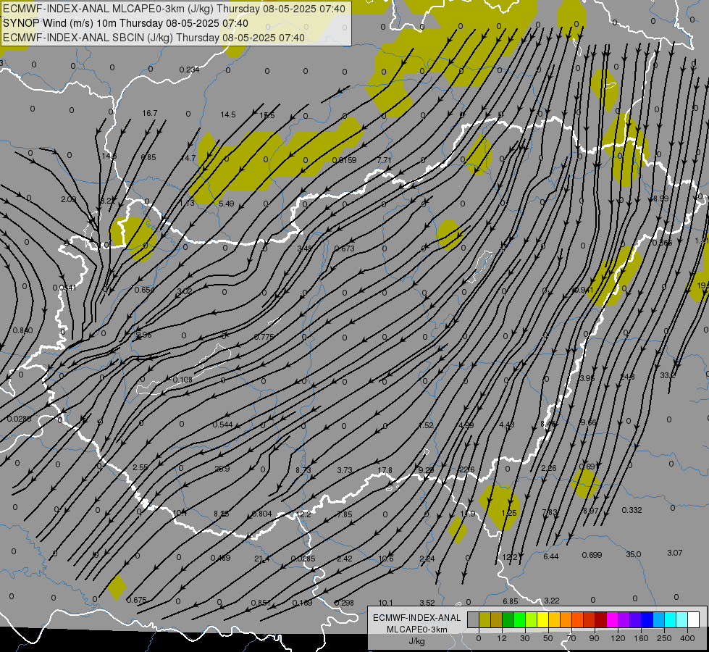
Task: Click the map value 5.49
Action: coord(227,204)
